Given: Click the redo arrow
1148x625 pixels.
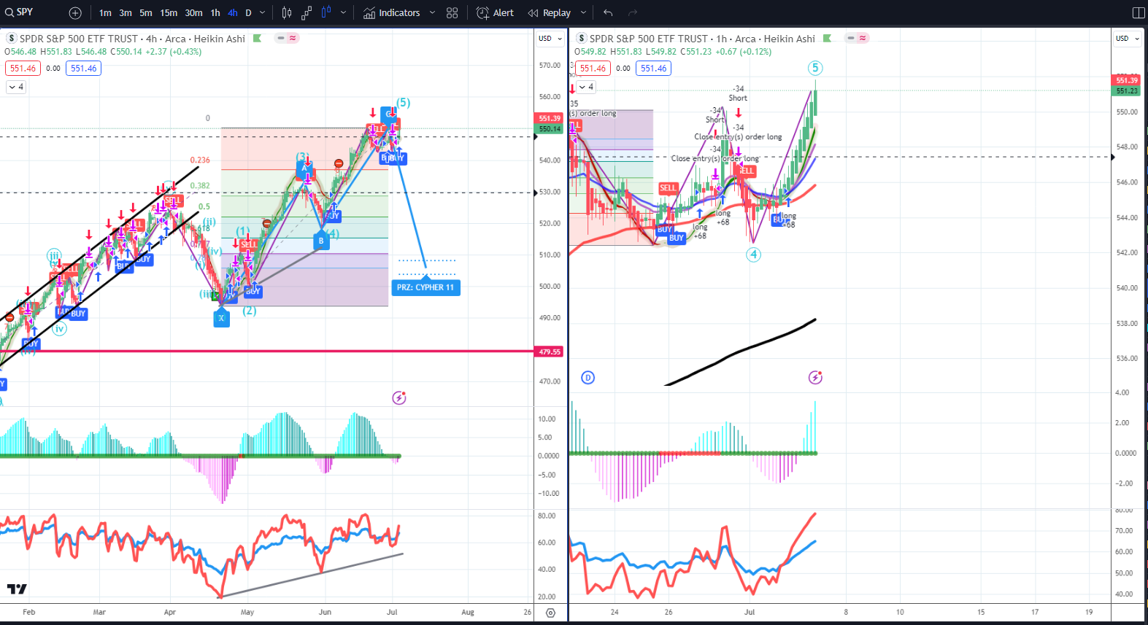Looking at the screenshot, I should [x=633, y=13].
